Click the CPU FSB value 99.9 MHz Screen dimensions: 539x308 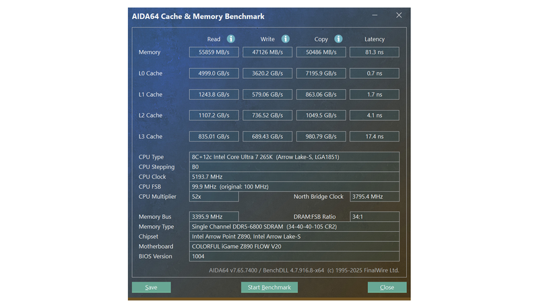point(294,187)
